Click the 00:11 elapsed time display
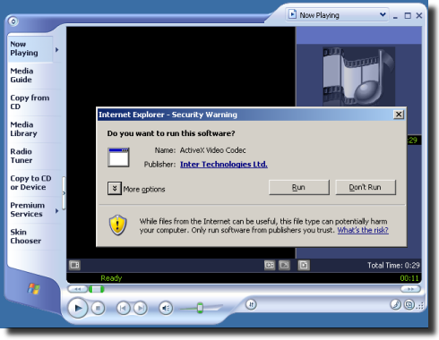 pos(409,278)
